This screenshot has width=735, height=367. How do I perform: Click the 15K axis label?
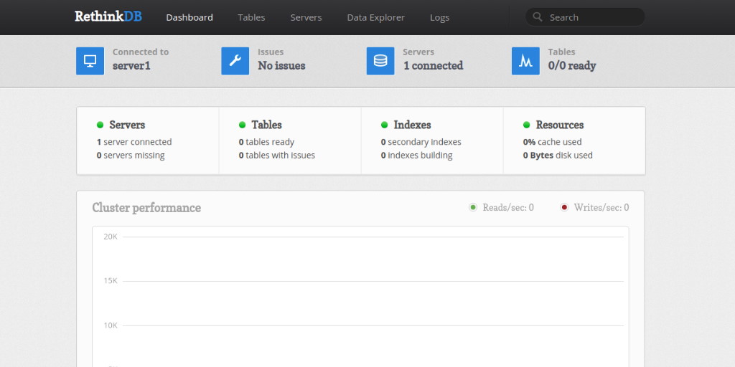(111, 281)
